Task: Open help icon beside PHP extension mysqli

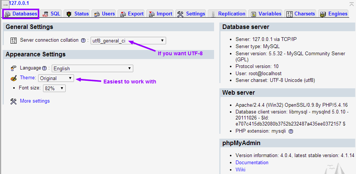Action: 291,131
